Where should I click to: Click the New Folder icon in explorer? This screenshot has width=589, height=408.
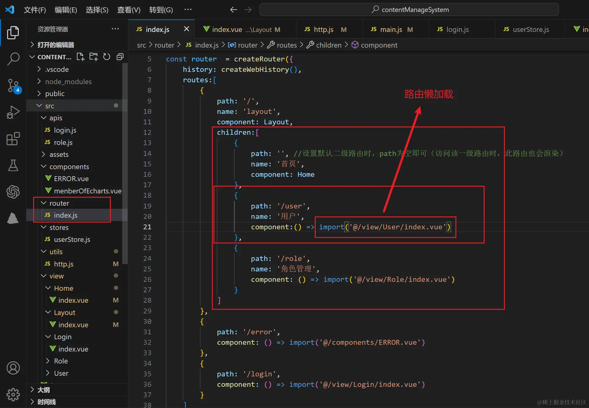[x=93, y=57]
